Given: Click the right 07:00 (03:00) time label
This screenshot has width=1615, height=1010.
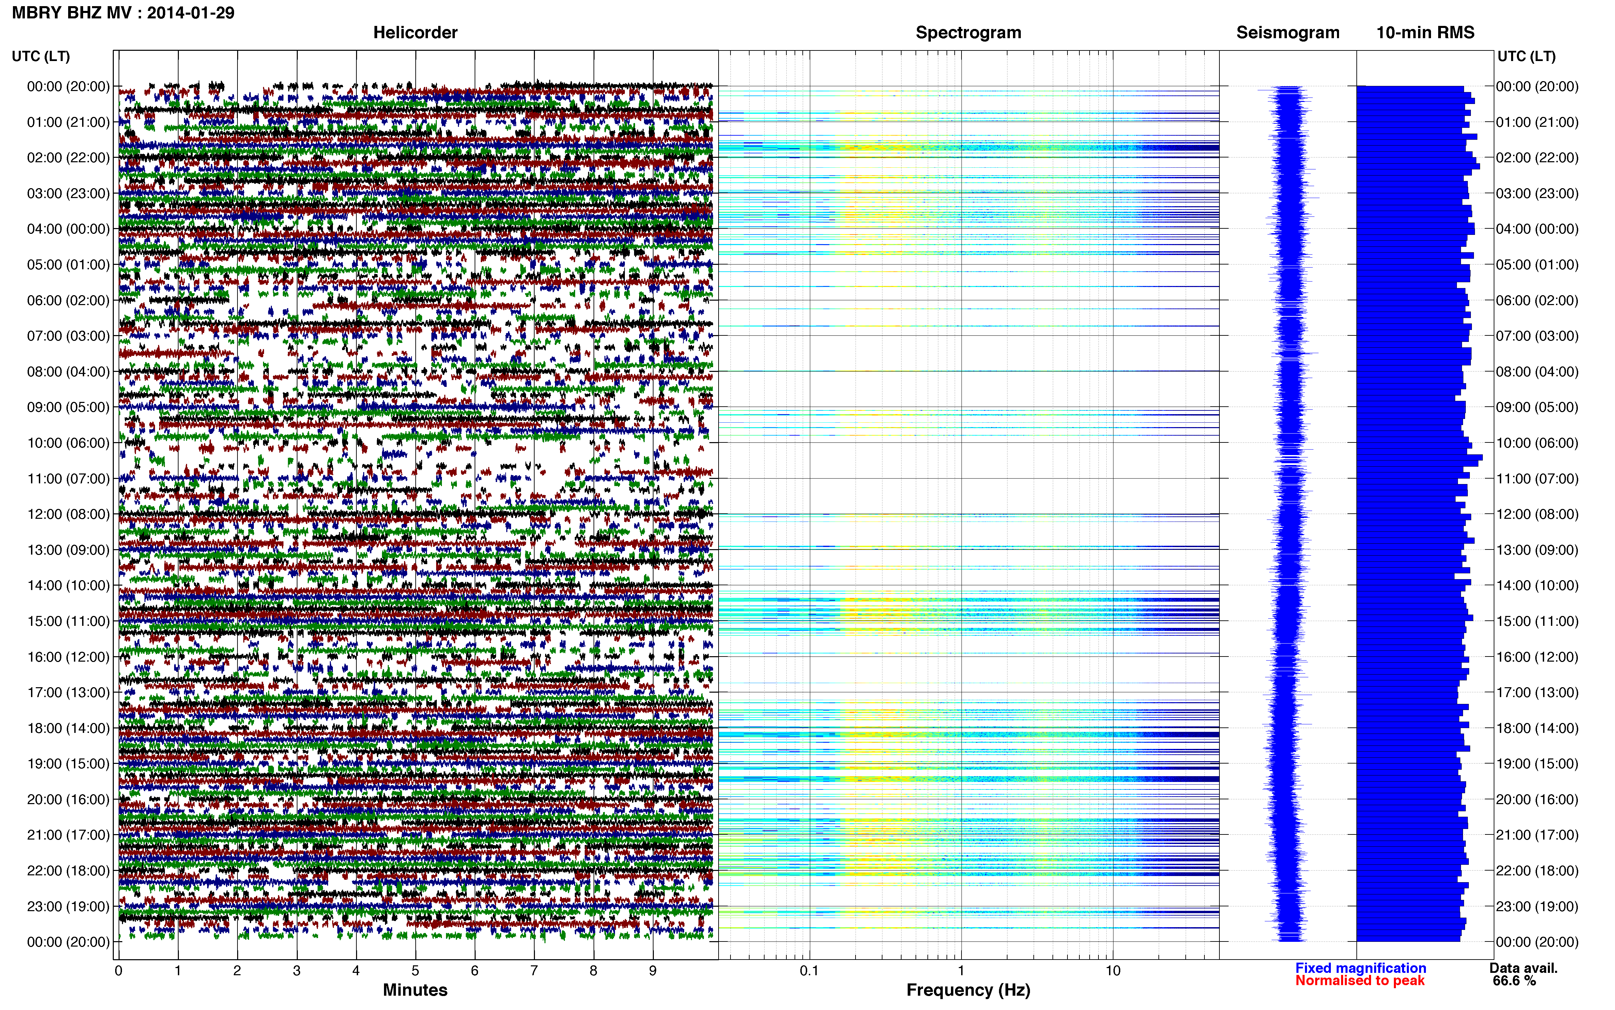Looking at the screenshot, I should point(1537,336).
